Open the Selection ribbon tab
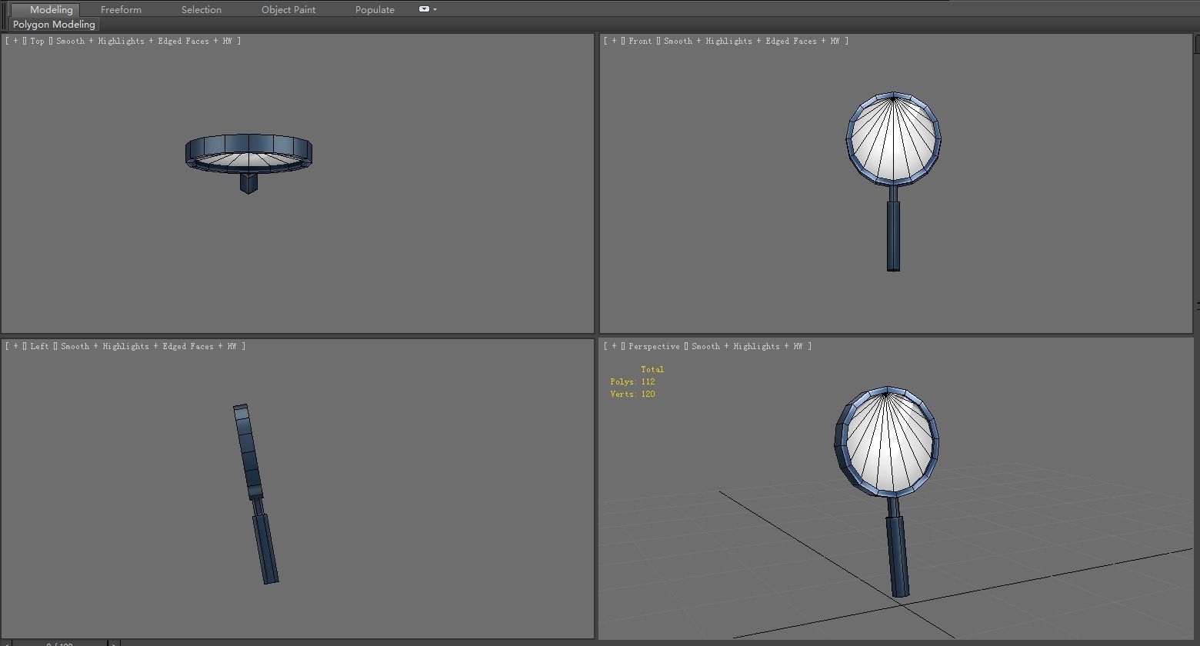 202,10
